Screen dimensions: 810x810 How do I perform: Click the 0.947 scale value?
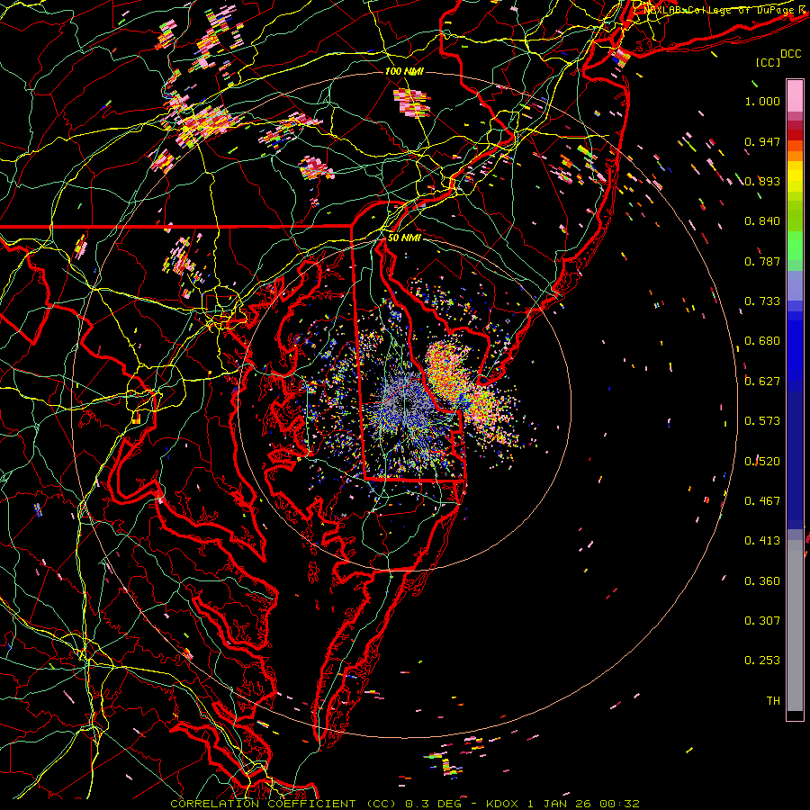tap(762, 141)
